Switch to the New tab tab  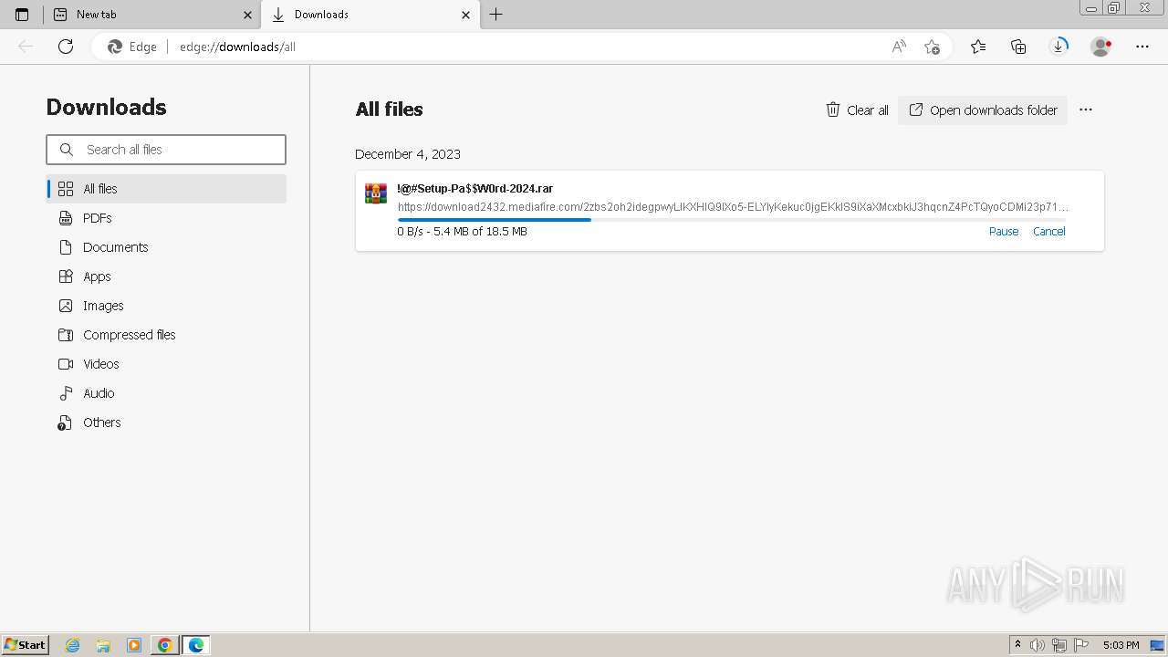coord(152,15)
